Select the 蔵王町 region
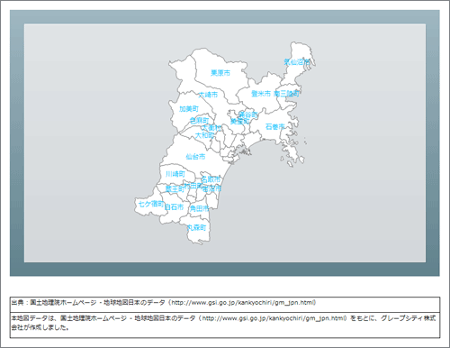 pos(175,188)
